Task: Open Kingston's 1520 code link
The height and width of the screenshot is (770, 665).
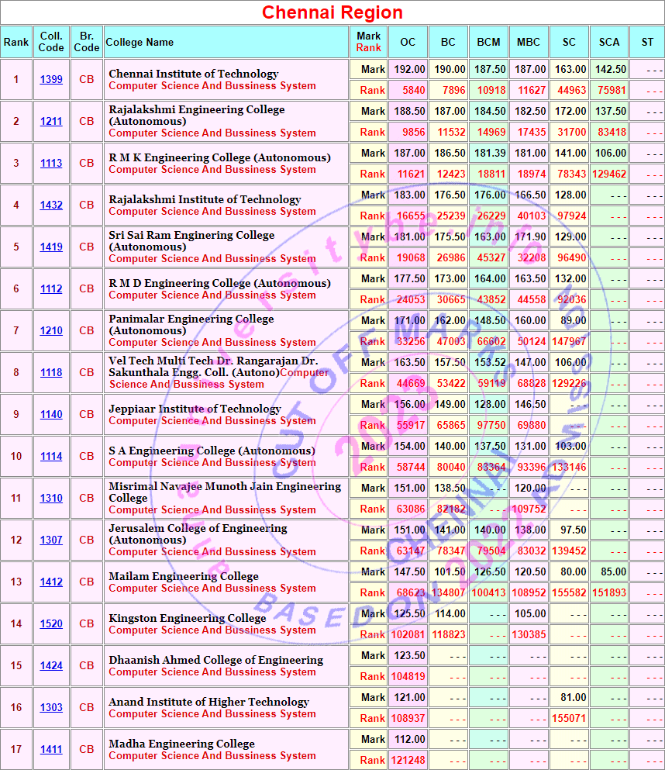Action: coord(51,624)
